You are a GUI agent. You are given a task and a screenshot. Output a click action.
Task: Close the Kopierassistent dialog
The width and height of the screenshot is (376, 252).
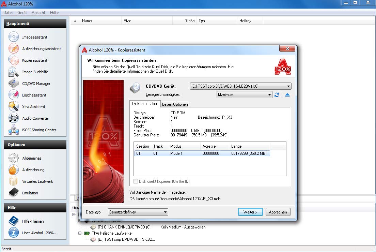(x=287, y=48)
